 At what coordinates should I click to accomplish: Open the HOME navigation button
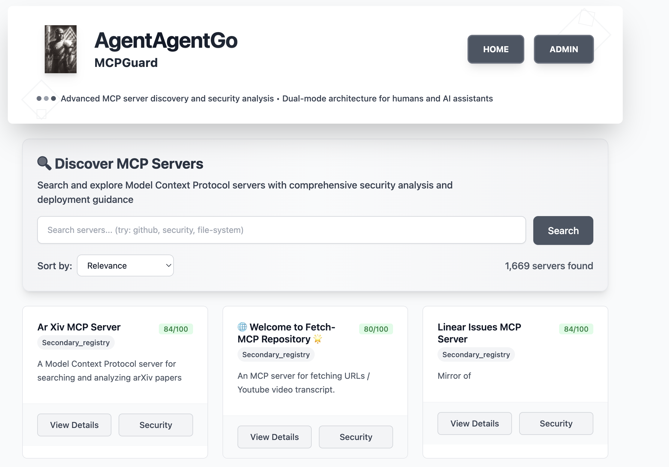tap(495, 49)
